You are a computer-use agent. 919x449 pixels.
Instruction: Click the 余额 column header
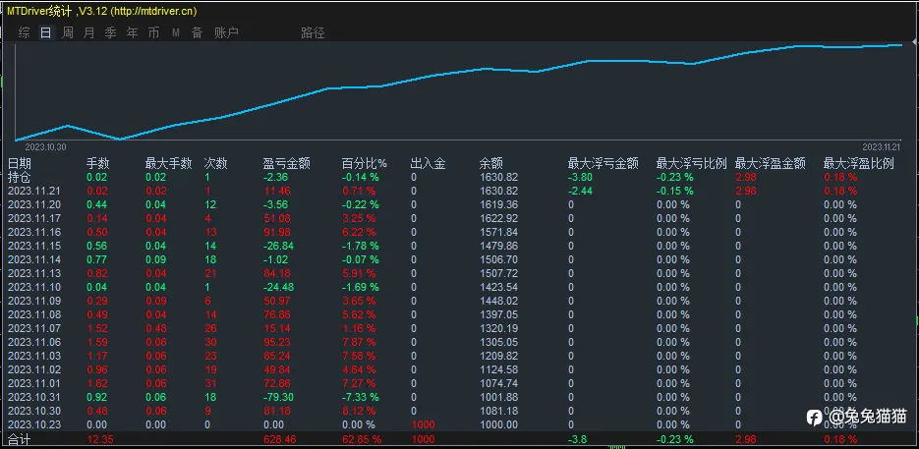tap(491, 164)
